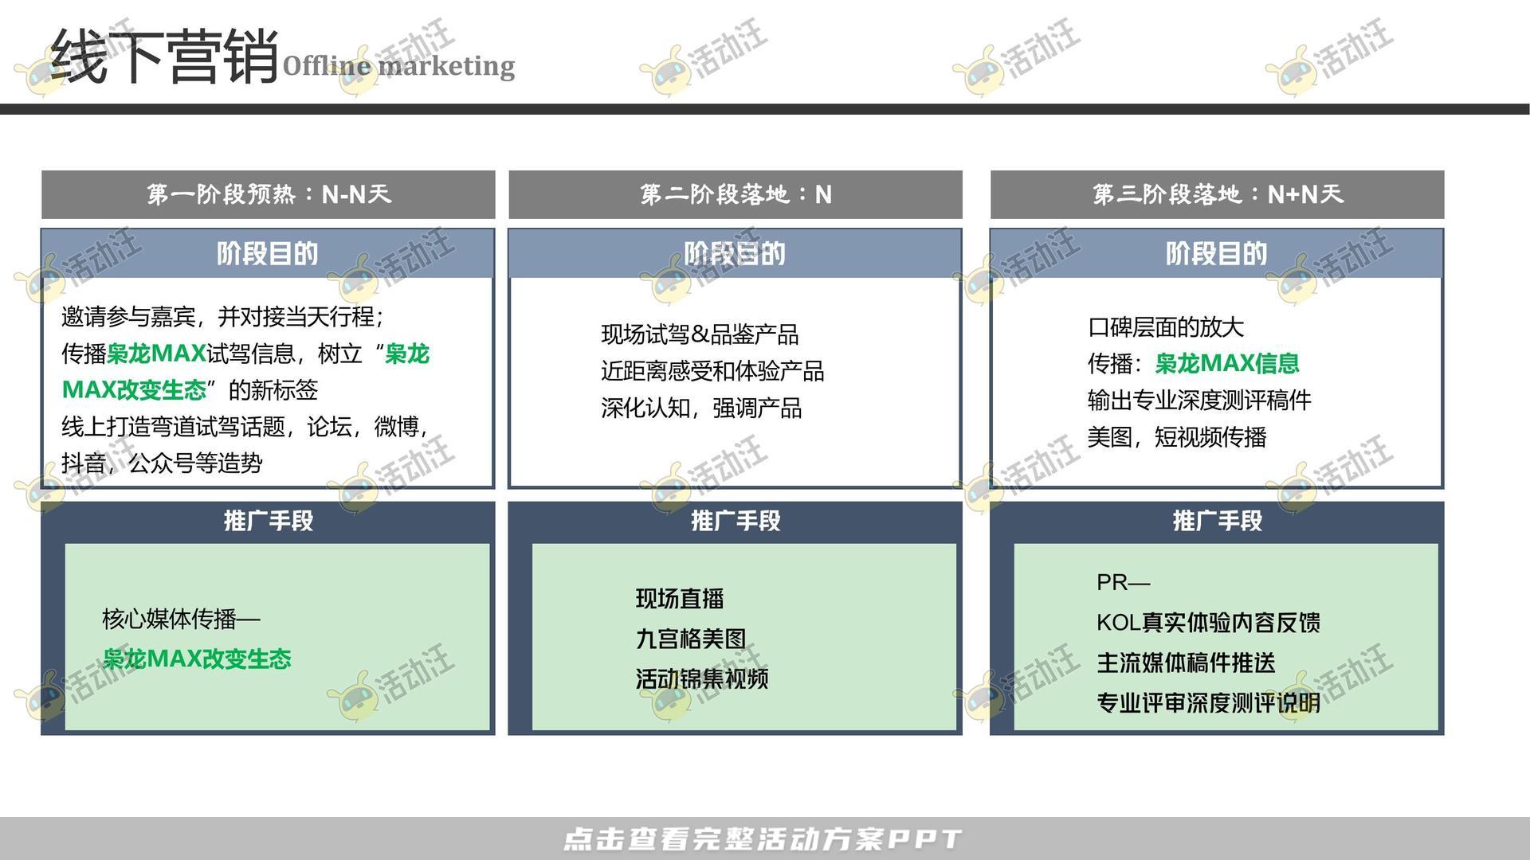Screen dimensions: 1530x860
Task: Click the header 第一阶段预热：N-N天
Action: point(269,194)
